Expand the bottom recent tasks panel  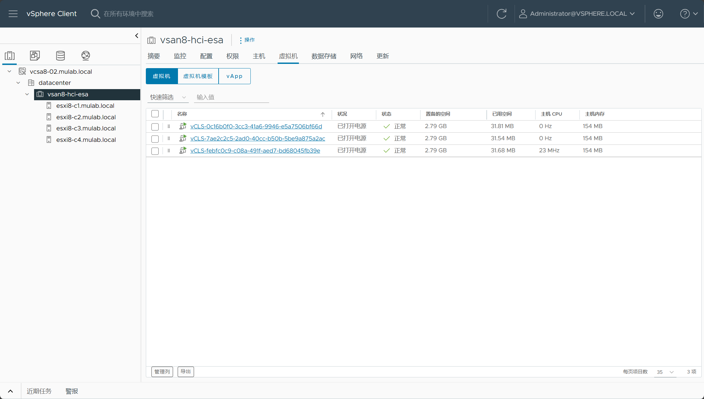(x=10, y=391)
